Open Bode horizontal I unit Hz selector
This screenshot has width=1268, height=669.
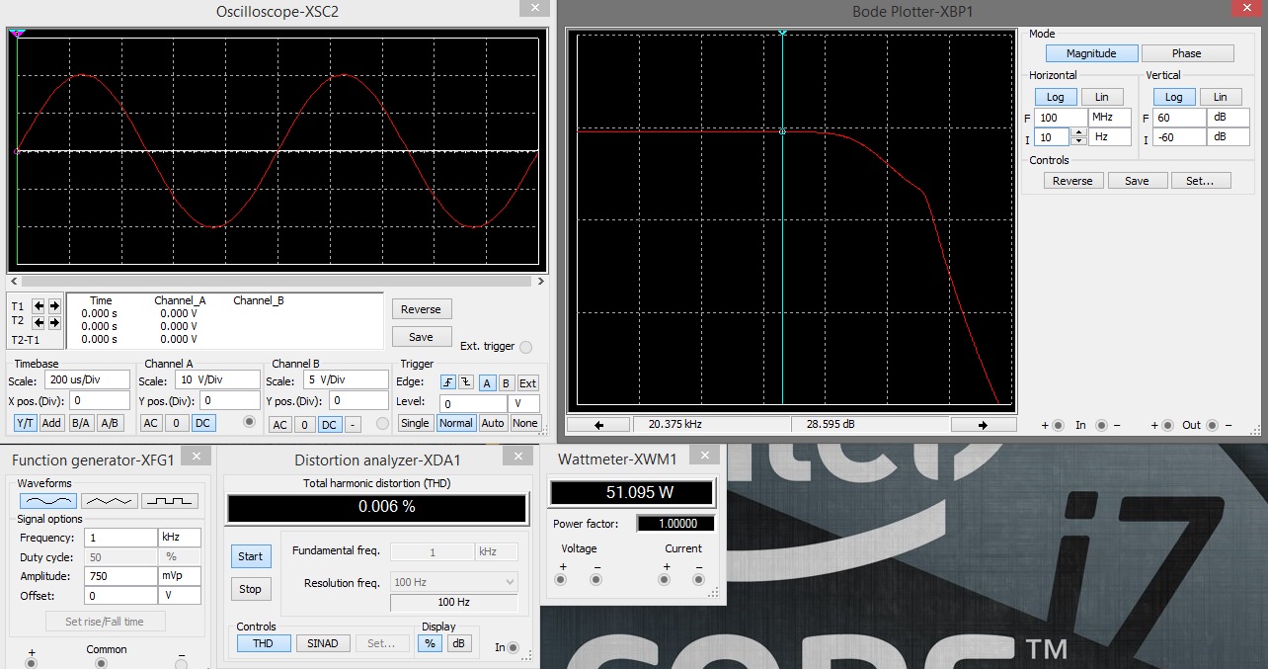point(1110,137)
